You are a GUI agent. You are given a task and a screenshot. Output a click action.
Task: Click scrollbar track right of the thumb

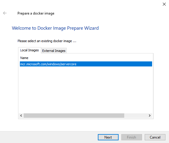tap(135, 116)
